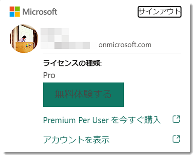Viewport: 196px width, 158px height.
Task: Click the ライセンスの種類 label
Action: [x=72, y=63]
